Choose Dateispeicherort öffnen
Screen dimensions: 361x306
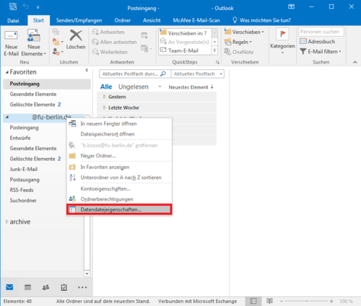(x=119, y=134)
